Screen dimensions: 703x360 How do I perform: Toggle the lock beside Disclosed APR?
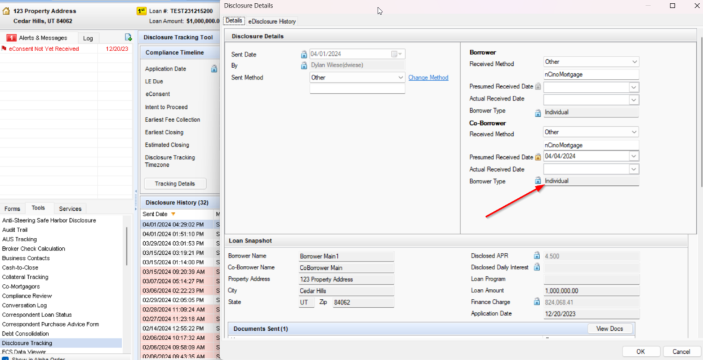pos(537,255)
